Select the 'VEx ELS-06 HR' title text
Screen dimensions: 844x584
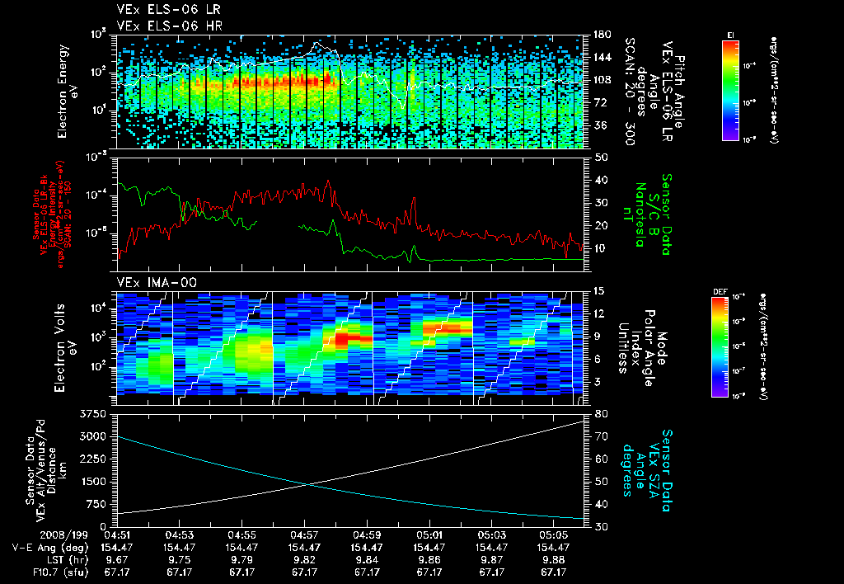click(169, 26)
